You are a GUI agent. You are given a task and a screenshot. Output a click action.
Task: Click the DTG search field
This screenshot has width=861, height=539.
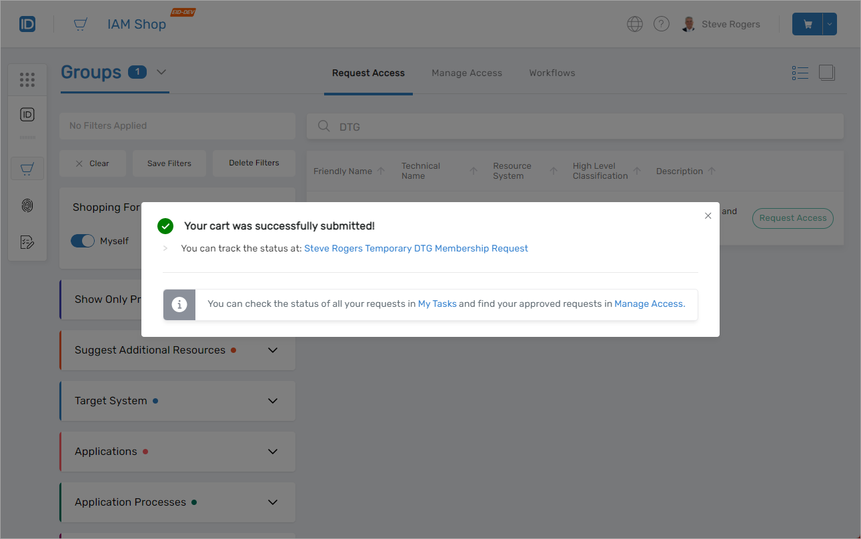[x=574, y=127]
